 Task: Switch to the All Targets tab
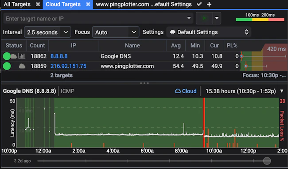tap(17, 4)
